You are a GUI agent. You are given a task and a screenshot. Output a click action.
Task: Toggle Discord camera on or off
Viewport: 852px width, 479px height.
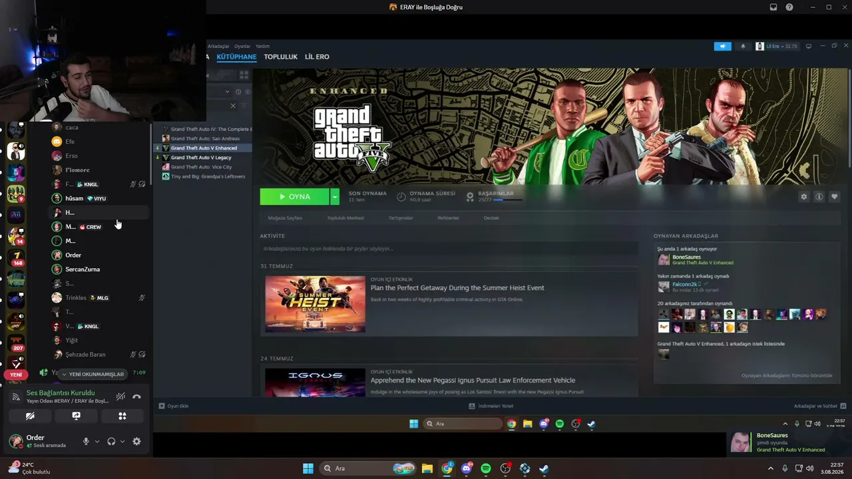pyautogui.click(x=30, y=416)
